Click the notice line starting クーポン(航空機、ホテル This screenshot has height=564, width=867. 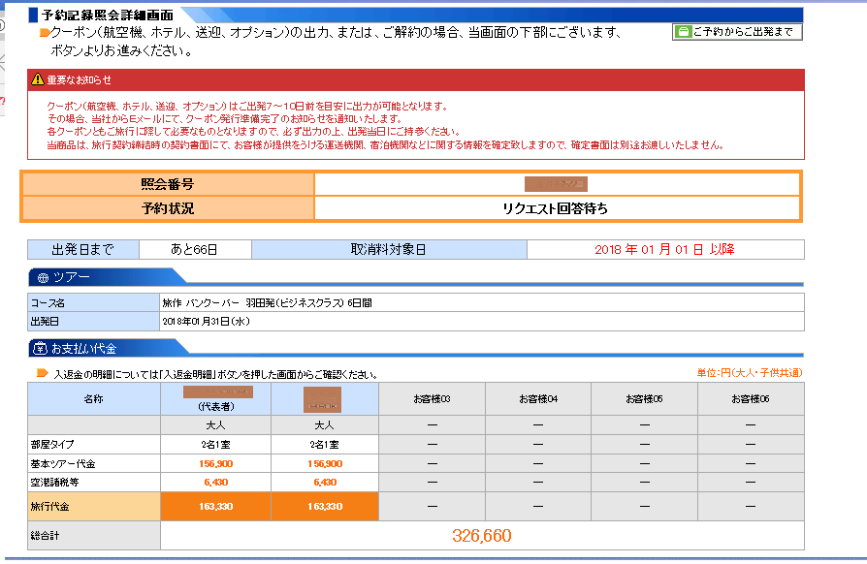click(247, 106)
